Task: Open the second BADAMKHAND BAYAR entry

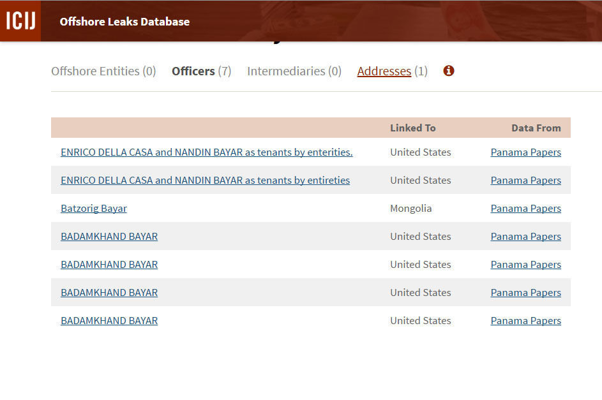Action: click(x=109, y=265)
